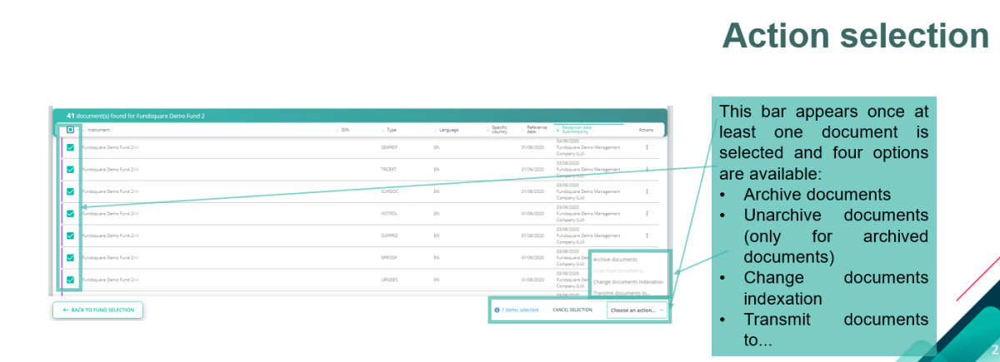1000x362 pixels.
Task: Uncheck the UPDDES document checkbox
Action: (x=70, y=280)
